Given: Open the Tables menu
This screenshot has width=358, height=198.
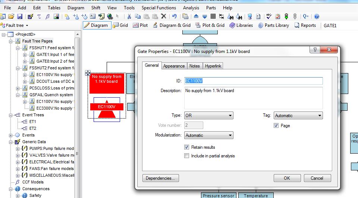Looking at the screenshot, I should (x=54, y=8).
